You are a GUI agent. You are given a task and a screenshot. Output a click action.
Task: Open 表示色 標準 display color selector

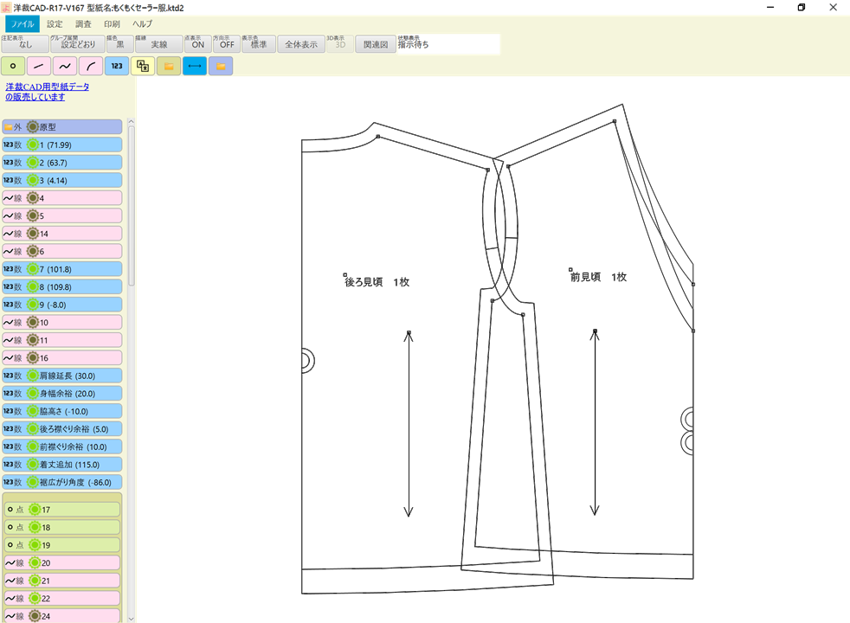[259, 44]
